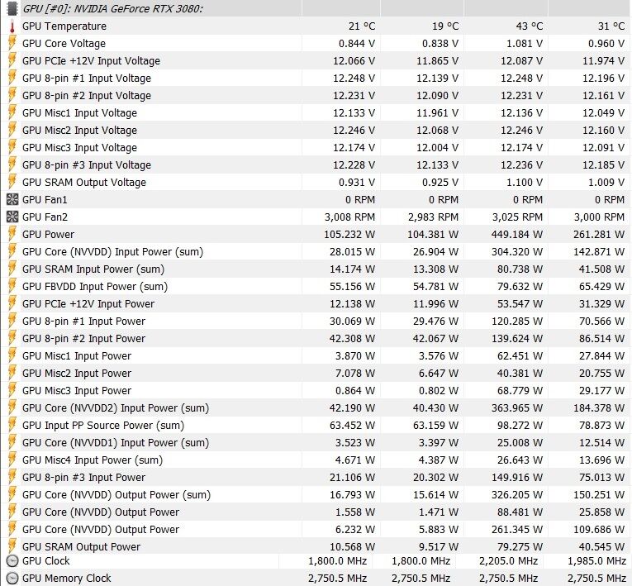Click GPU SRAM Output Voltage value 0.931 V

coord(357,183)
